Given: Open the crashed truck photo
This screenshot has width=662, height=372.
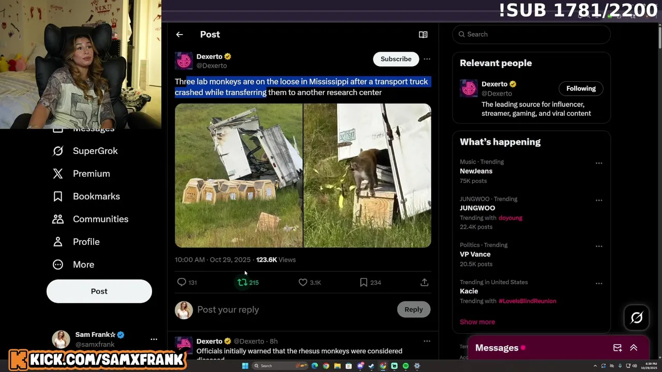Looking at the screenshot, I should (238, 176).
